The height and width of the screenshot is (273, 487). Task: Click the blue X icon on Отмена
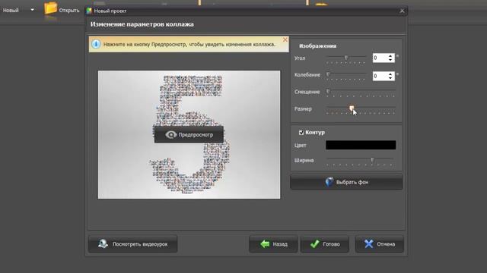[x=368, y=244]
